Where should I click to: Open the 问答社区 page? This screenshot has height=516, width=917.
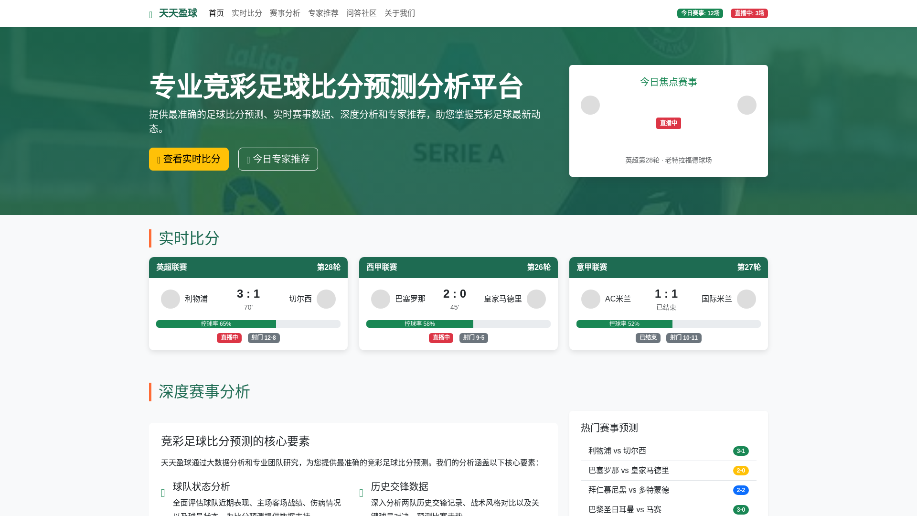pyautogui.click(x=362, y=13)
